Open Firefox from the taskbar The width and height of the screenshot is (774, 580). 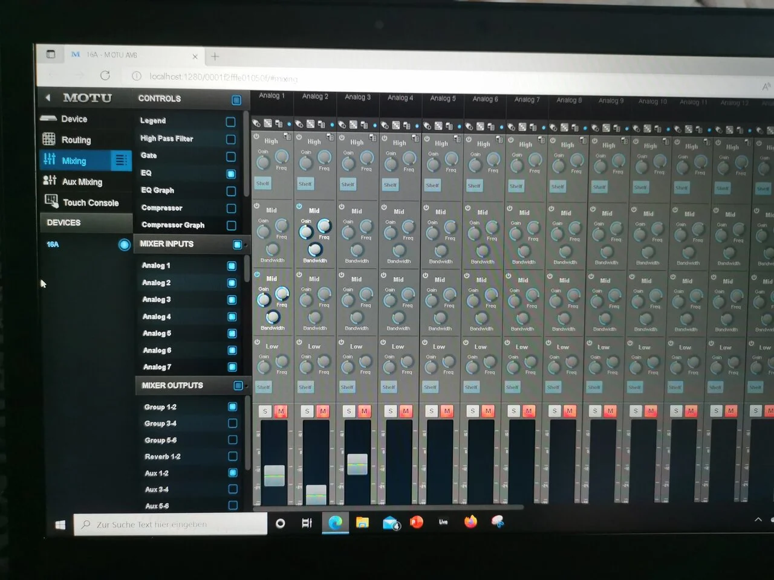click(x=470, y=522)
